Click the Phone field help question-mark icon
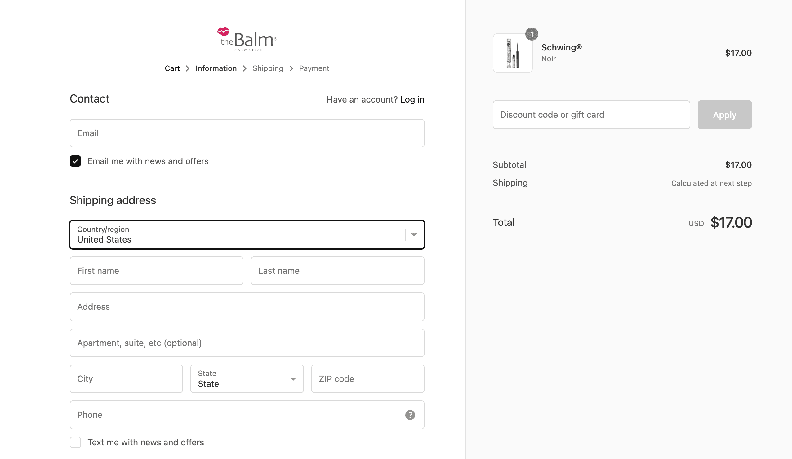 [x=410, y=415]
